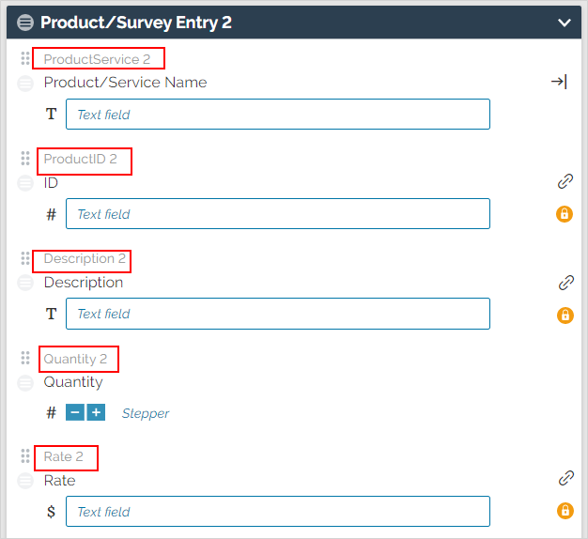This screenshot has width=588, height=539.
Task: Click the orange lock icon on Description field
Action: point(565,316)
